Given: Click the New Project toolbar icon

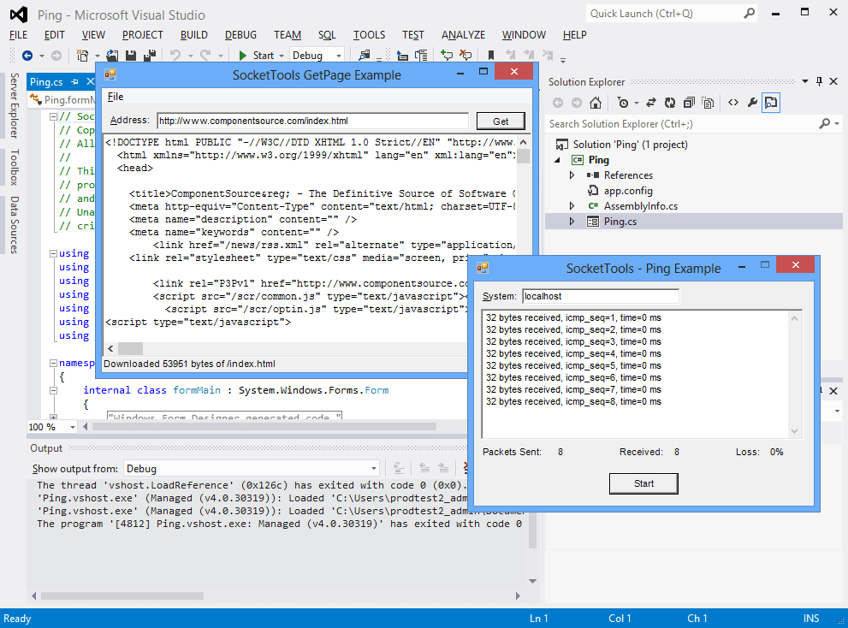Looking at the screenshot, I should pyautogui.click(x=83, y=55).
